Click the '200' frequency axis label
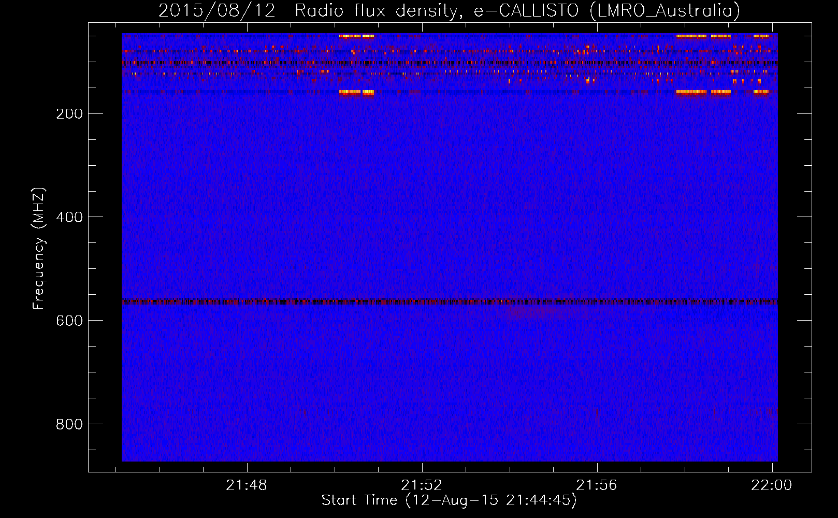838x518 pixels. (69, 114)
